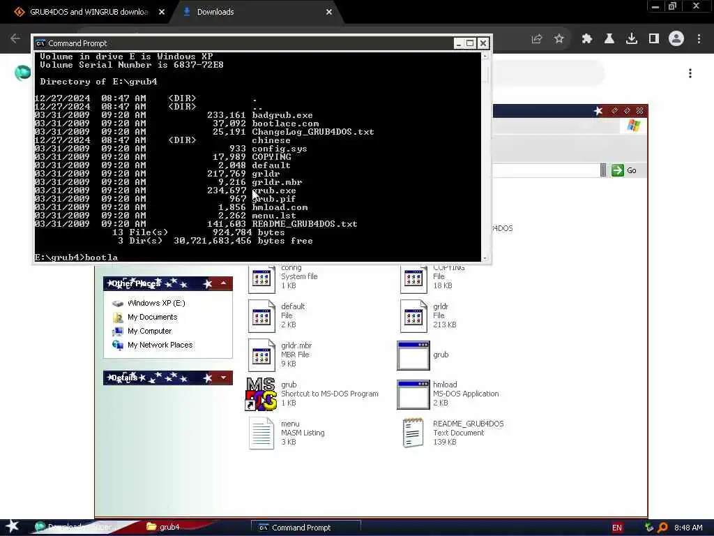The width and height of the screenshot is (714, 536).
Task: Click badgrub.exe in directory listing
Action: [282, 115]
